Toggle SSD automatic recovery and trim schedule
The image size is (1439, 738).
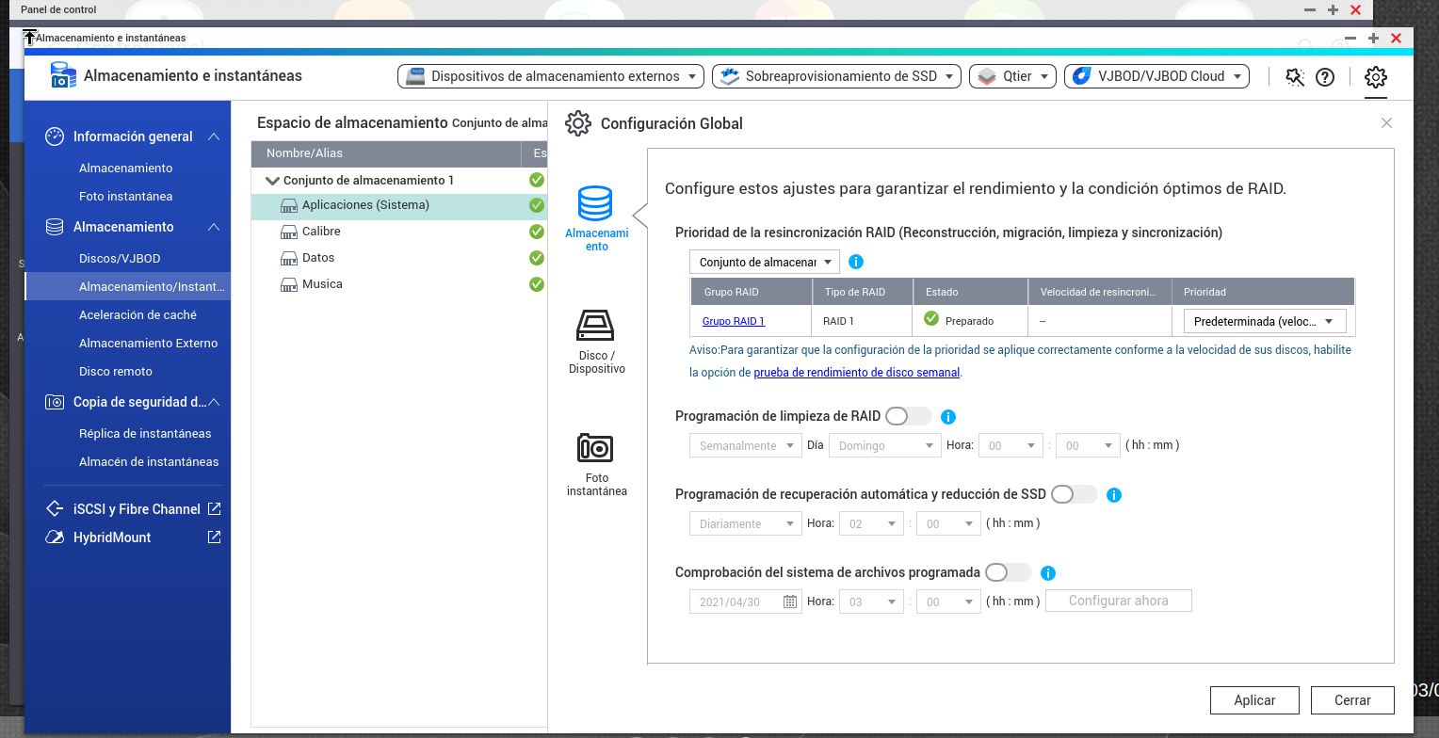[x=1074, y=494]
